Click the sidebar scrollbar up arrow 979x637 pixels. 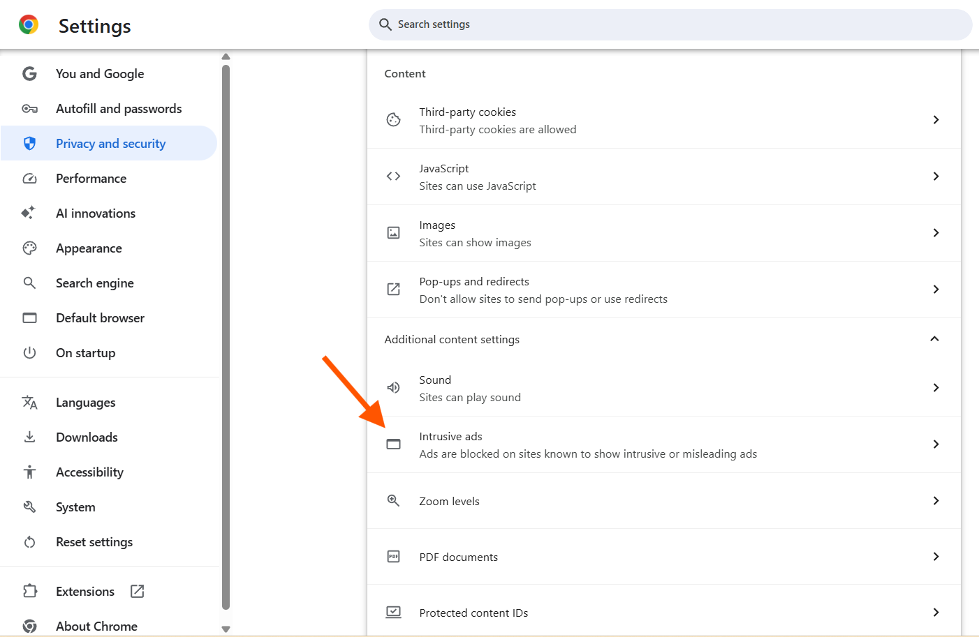226,57
